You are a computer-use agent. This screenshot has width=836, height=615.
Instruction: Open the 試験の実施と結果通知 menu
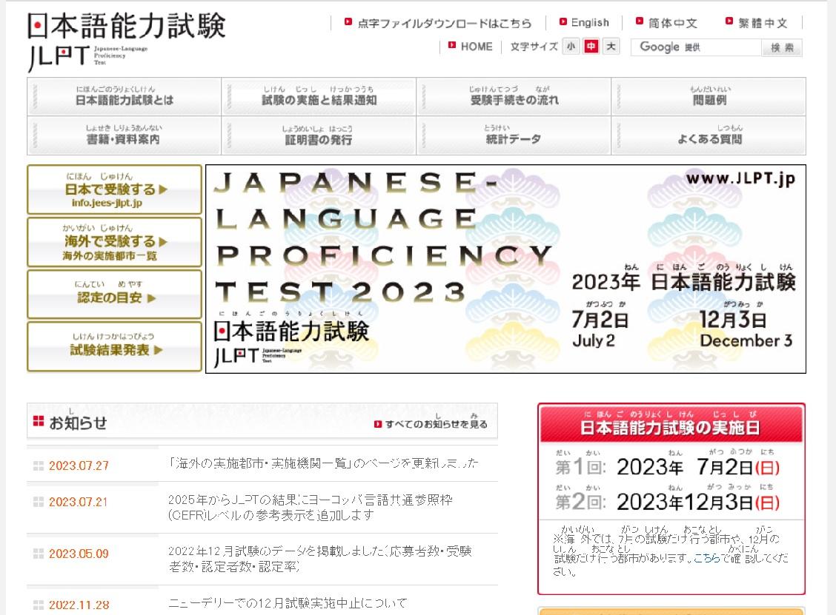pos(319,96)
